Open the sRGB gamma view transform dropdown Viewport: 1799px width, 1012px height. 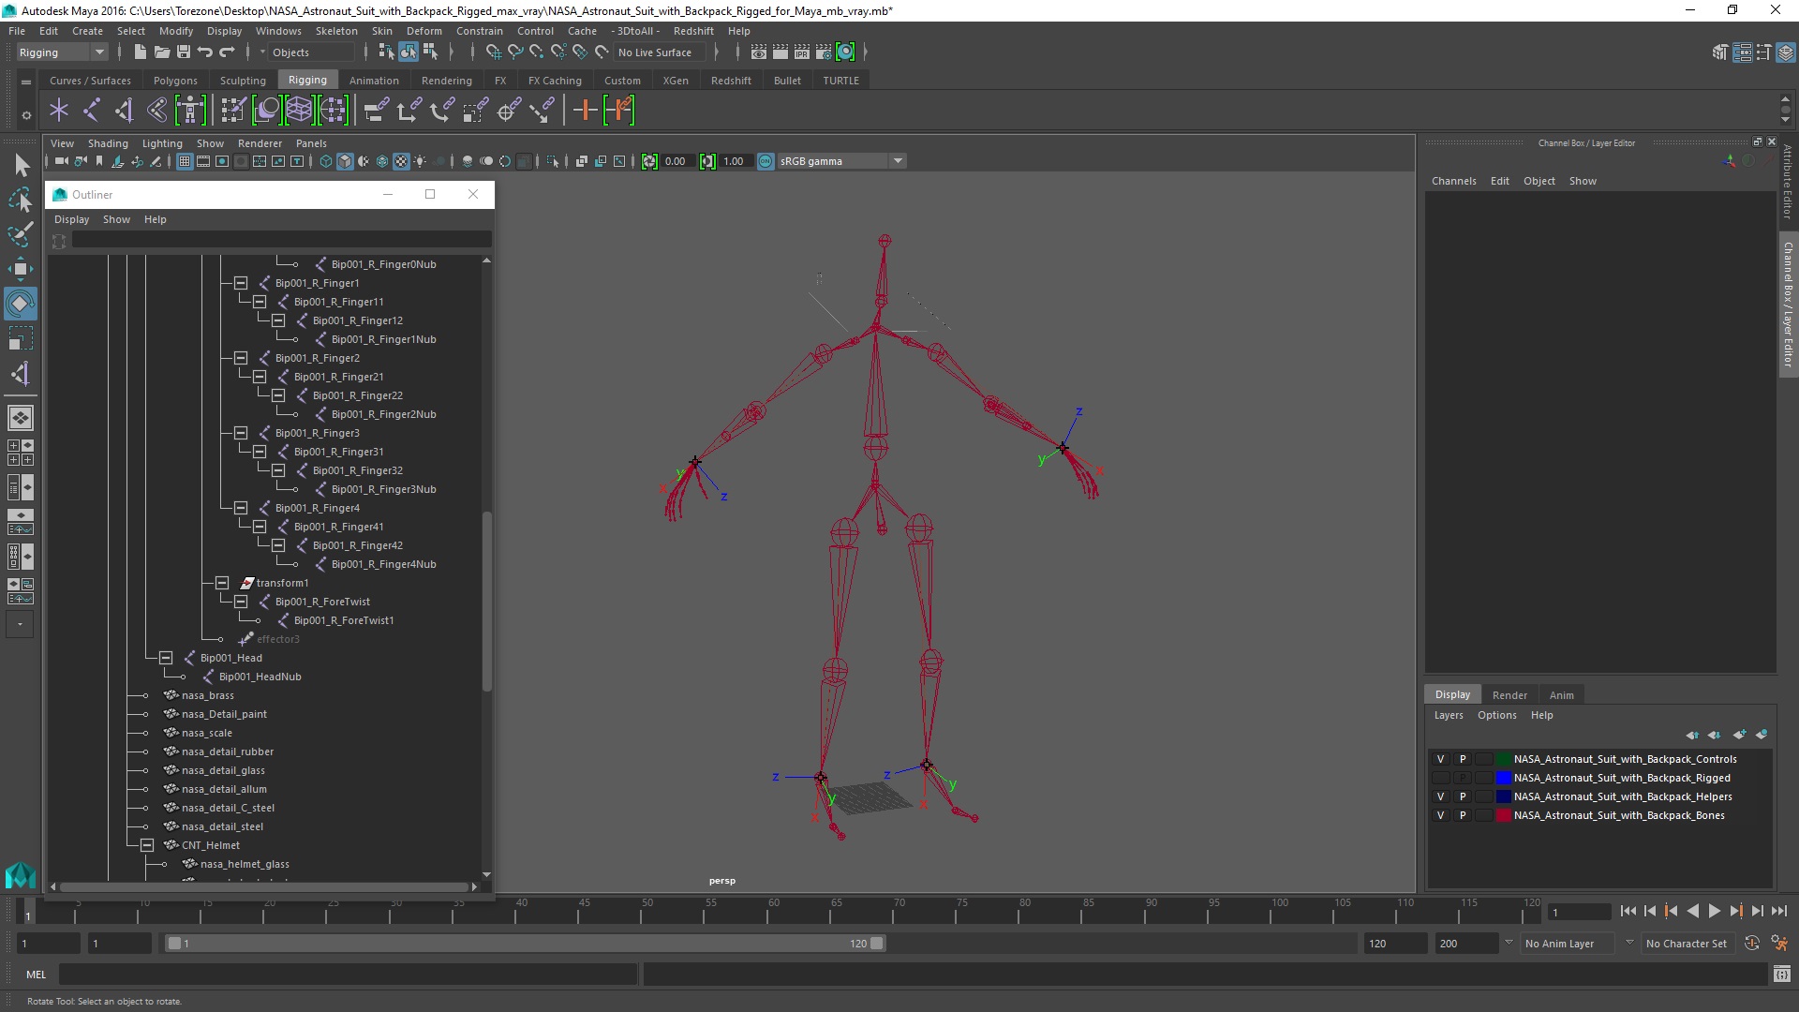tap(841, 161)
